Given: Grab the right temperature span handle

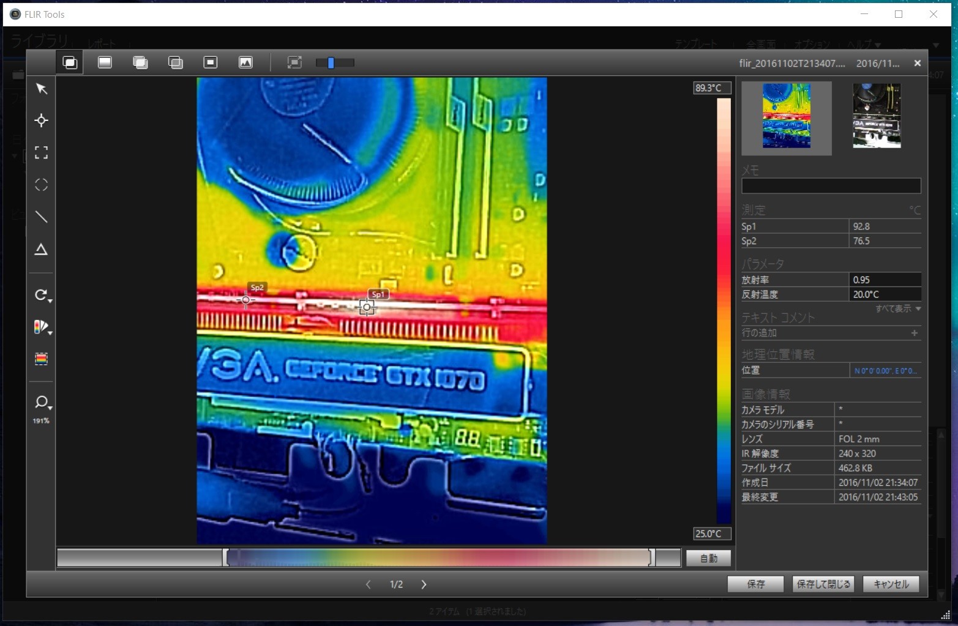Looking at the screenshot, I should [652, 557].
